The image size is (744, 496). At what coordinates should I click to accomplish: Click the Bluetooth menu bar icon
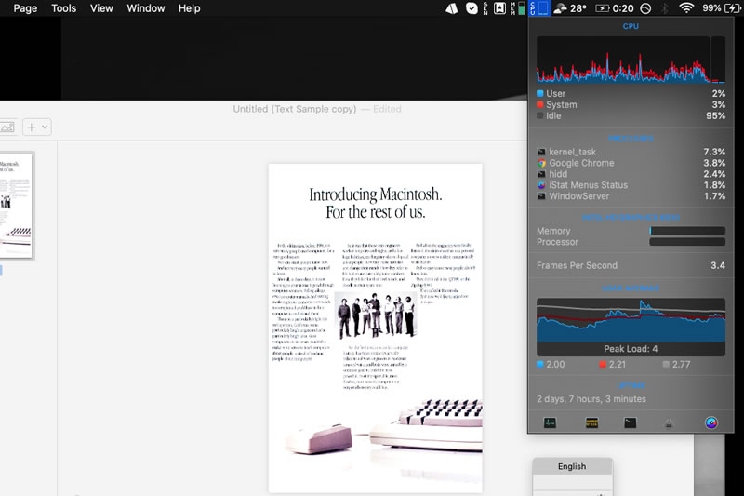(665, 8)
